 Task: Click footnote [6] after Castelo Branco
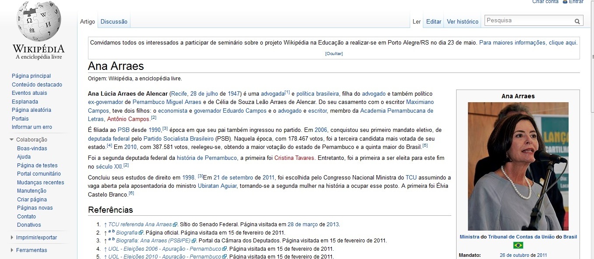[x=131, y=193]
